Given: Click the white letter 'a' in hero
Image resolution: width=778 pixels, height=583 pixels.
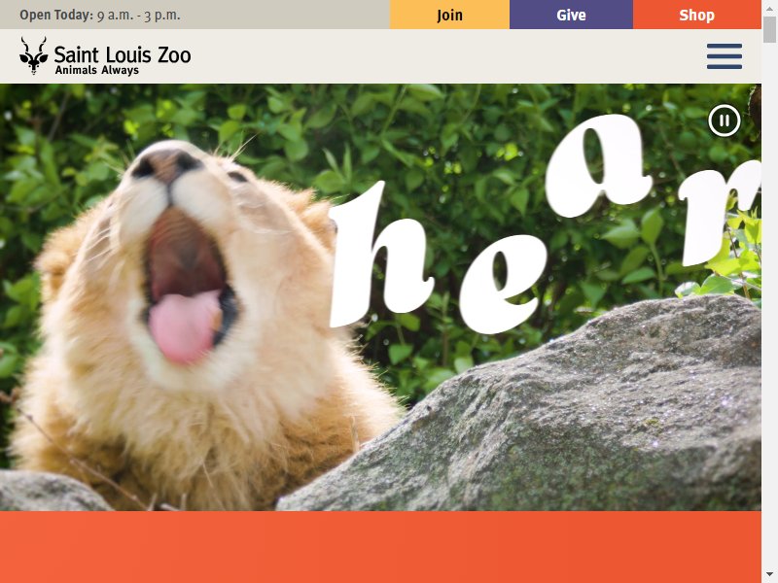Looking at the screenshot, I should (598, 166).
